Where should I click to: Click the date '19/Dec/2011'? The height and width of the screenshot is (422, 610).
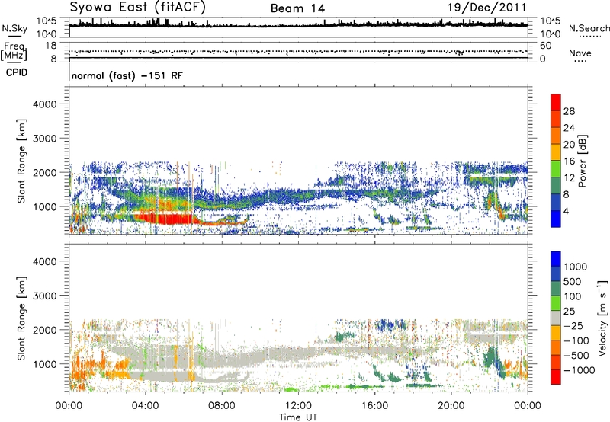pyautogui.click(x=486, y=8)
